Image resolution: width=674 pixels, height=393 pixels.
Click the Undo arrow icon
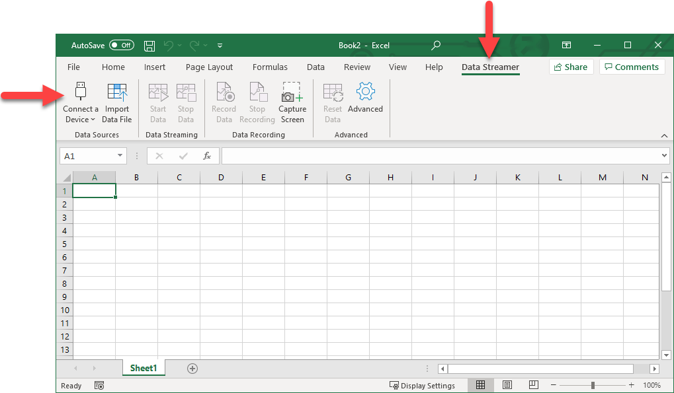tap(169, 45)
